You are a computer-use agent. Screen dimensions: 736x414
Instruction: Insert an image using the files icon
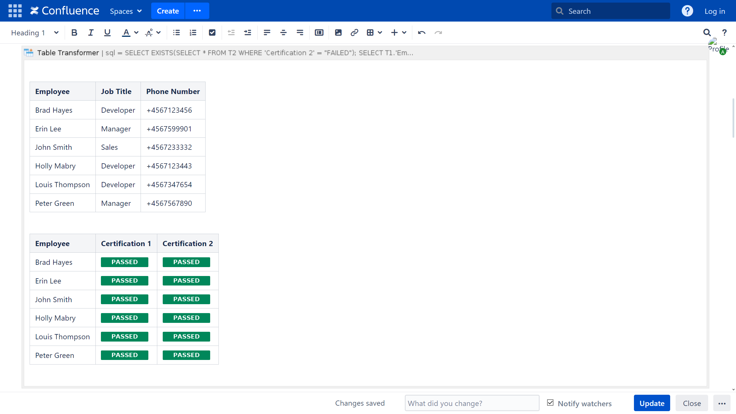pyautogui.click(x=338, y=32)
